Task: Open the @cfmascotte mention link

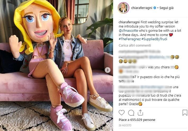Action: [x=128, y=30]
